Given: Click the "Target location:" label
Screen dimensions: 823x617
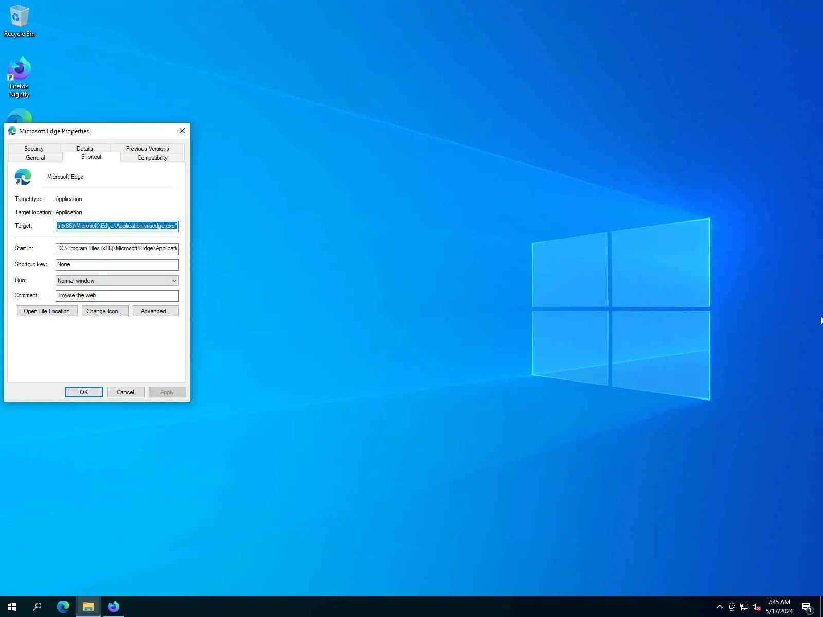Looking at the screenshot, I should (33, 212).
